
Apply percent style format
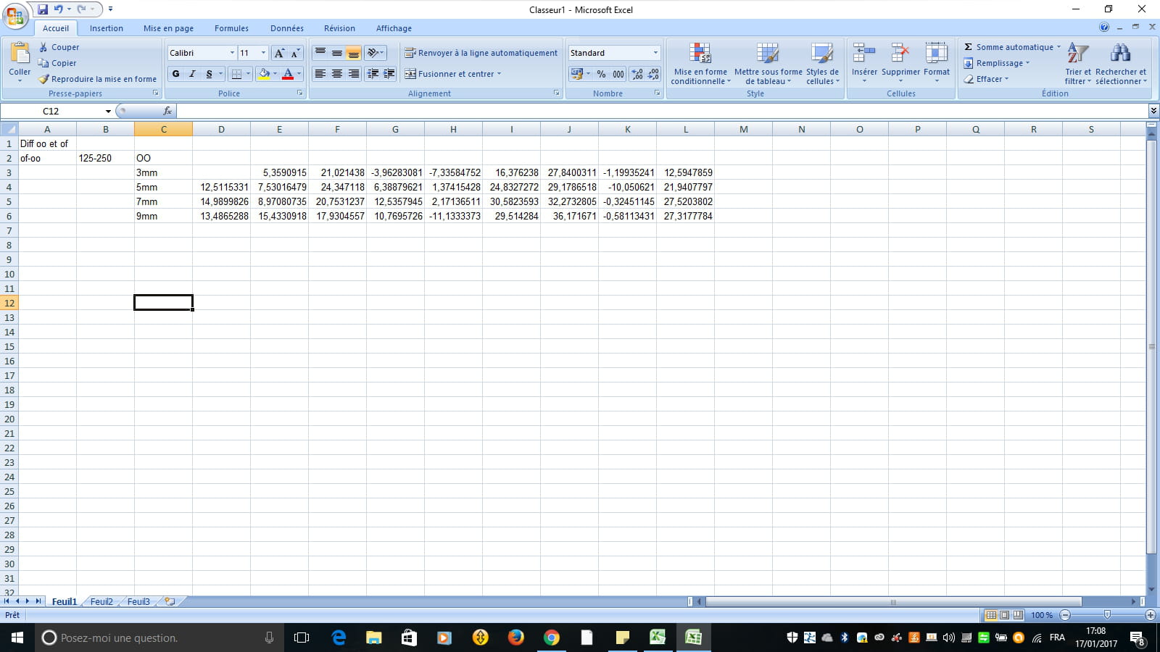tap(601, 74)
